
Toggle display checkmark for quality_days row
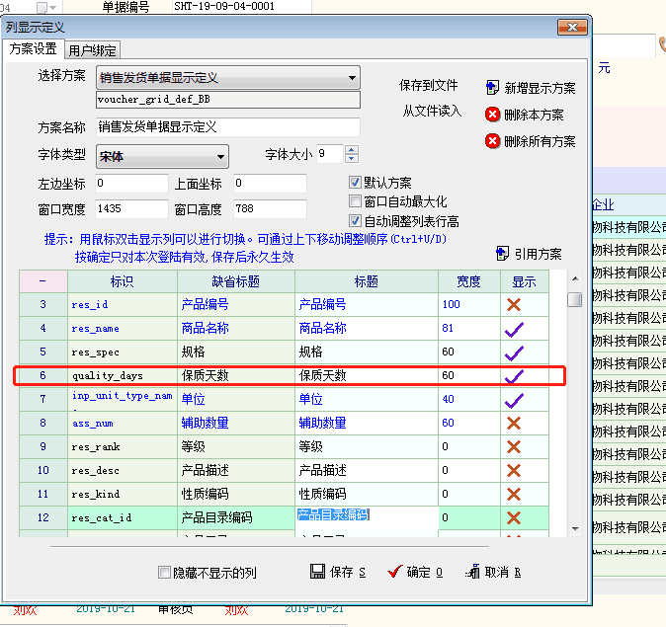[x=513, y=376]
